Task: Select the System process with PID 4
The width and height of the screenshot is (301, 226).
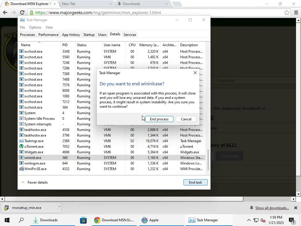Action: pos(112,113)
